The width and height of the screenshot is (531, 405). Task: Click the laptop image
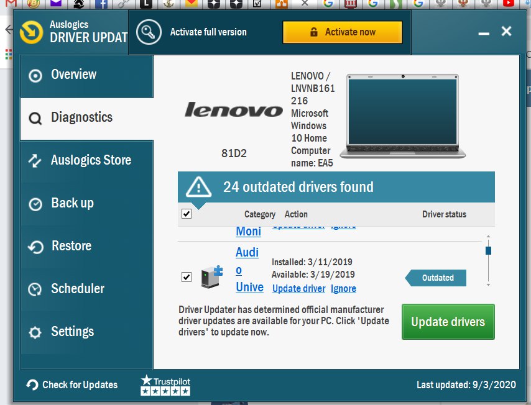pyautogui.click(x=403, y=116)
